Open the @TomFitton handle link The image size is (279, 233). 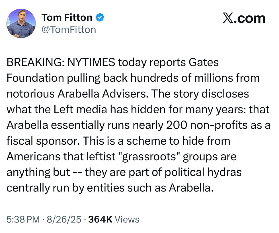tap(69, 29)
